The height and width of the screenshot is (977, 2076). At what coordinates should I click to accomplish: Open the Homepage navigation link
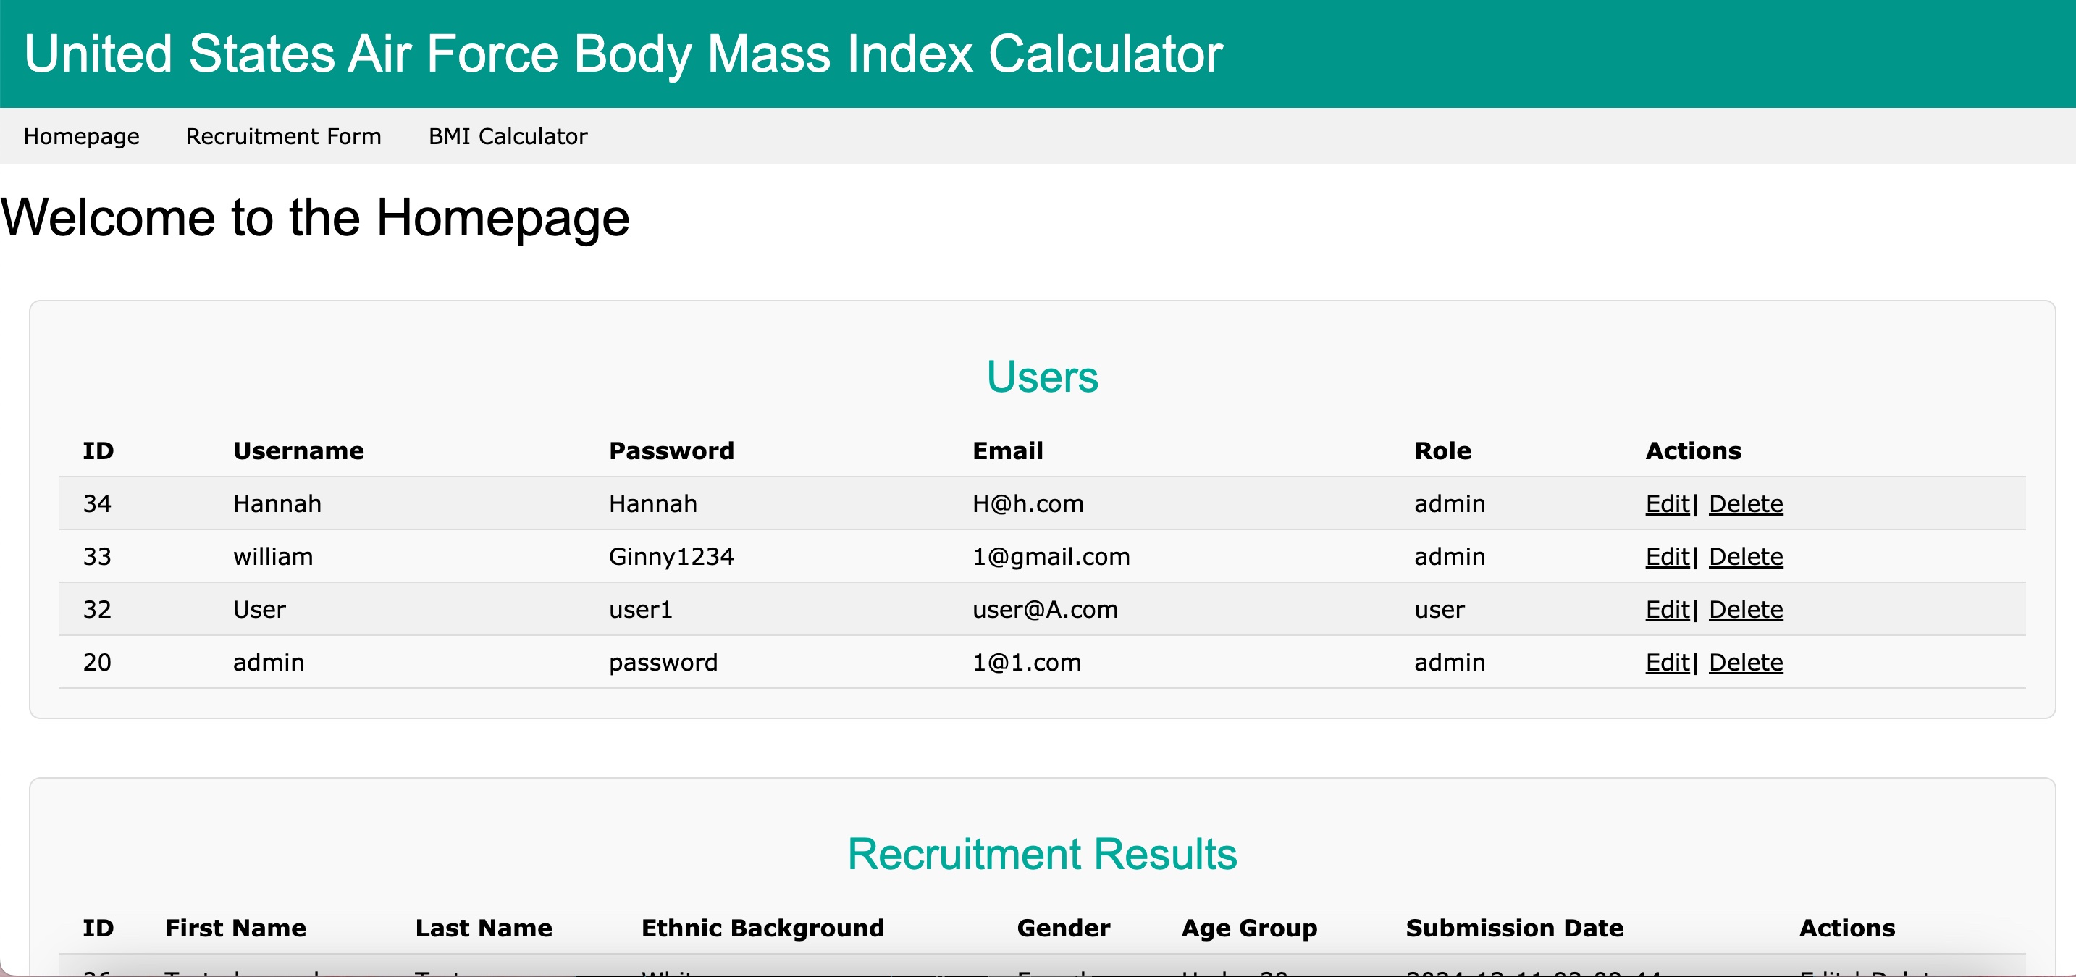point(81,136)
